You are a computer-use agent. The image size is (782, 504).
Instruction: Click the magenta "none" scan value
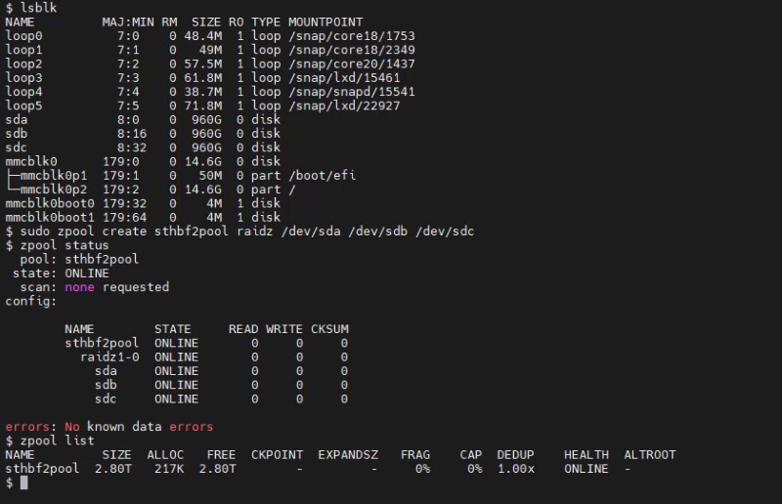(79, 287)
